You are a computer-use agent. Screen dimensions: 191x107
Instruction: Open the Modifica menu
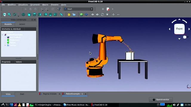pyautogui.click(x=12, y=5)
